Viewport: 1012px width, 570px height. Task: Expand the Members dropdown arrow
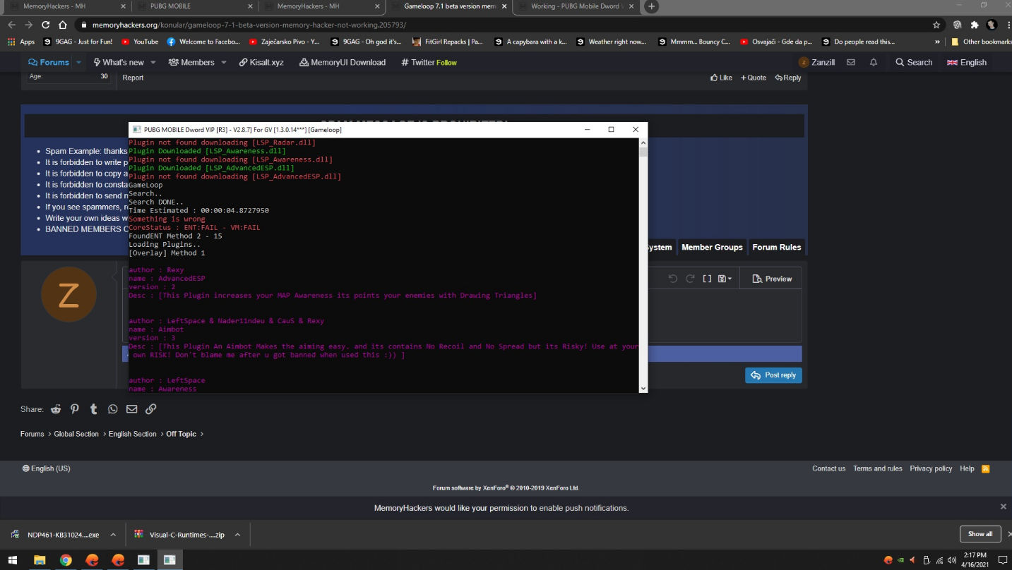224,62
